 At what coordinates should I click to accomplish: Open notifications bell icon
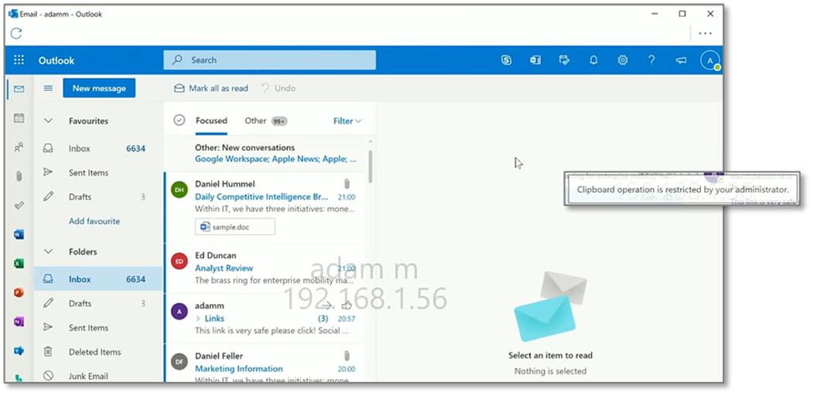coord(593,60)
